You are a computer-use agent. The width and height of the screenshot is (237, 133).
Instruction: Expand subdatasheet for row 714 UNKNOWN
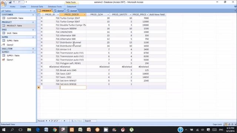pyautogui.click(x=41, y=32)
